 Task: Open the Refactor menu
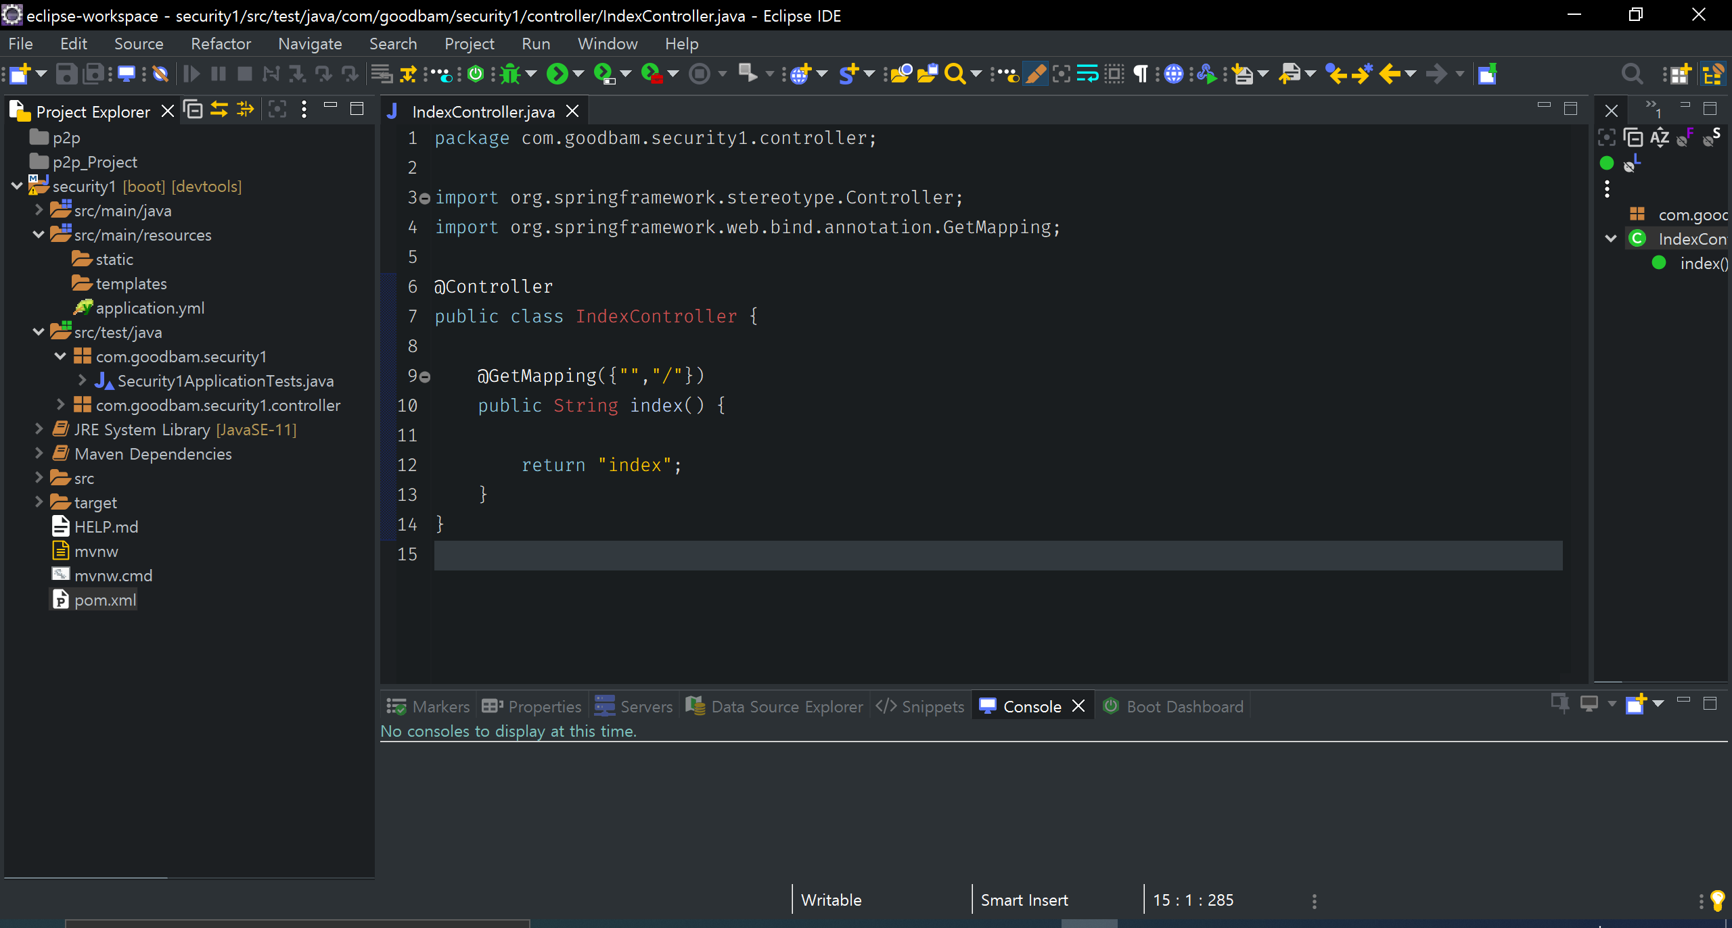tap(221, 44)
